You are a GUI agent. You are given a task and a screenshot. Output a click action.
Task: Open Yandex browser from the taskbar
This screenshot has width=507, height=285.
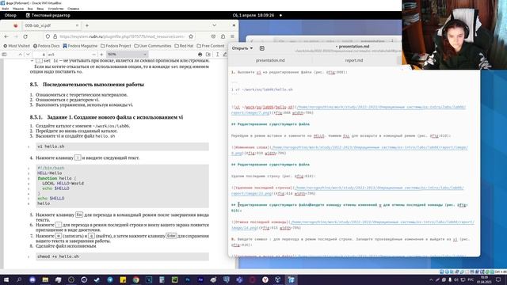(x=265, y=279)
